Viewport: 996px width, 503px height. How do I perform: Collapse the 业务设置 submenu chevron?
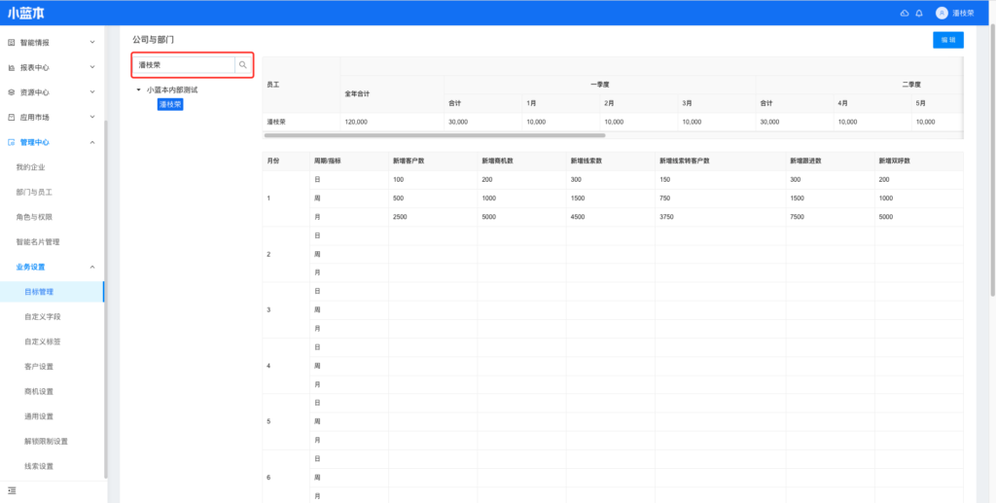pyautogui.click(x=92, y=267)
